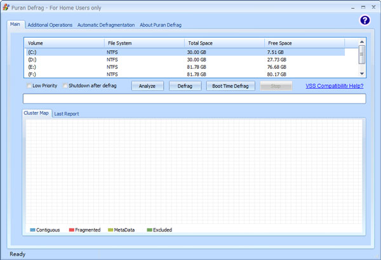
Task: Click the blue Contiguous legend swatch
Action: [x=32, y=230]
